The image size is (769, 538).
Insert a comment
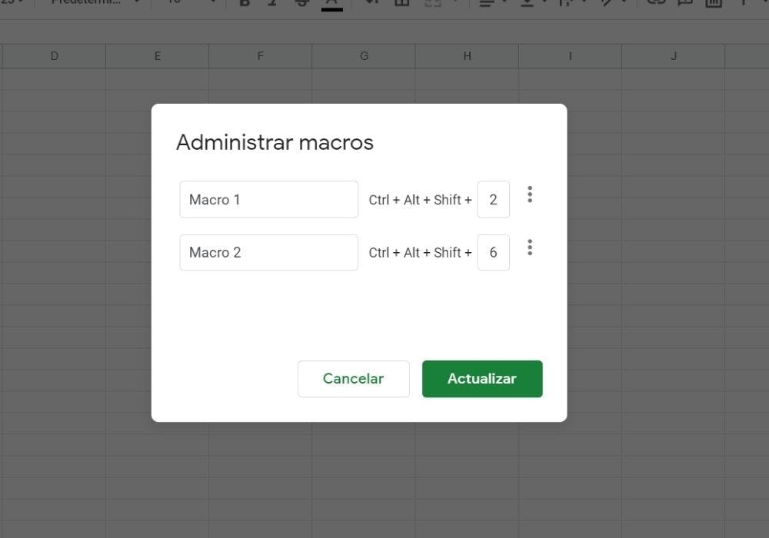tap(683, 3)
